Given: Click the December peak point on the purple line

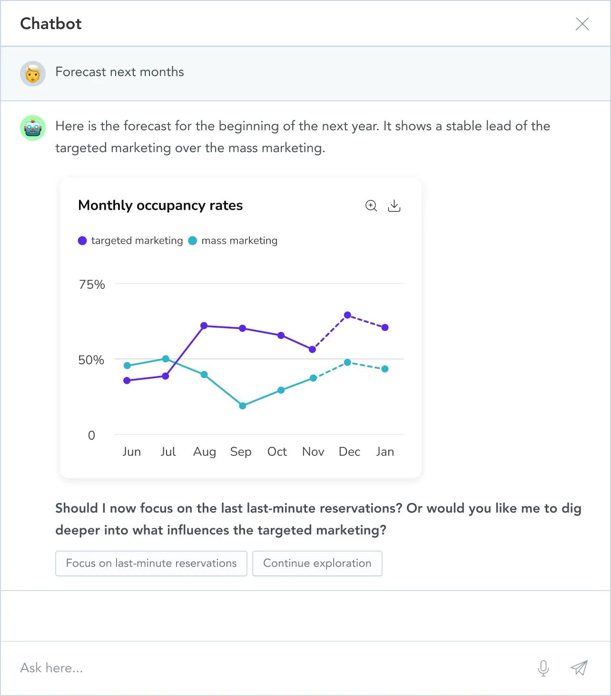Looking at the screenshot, I should [x=347, y=314].
